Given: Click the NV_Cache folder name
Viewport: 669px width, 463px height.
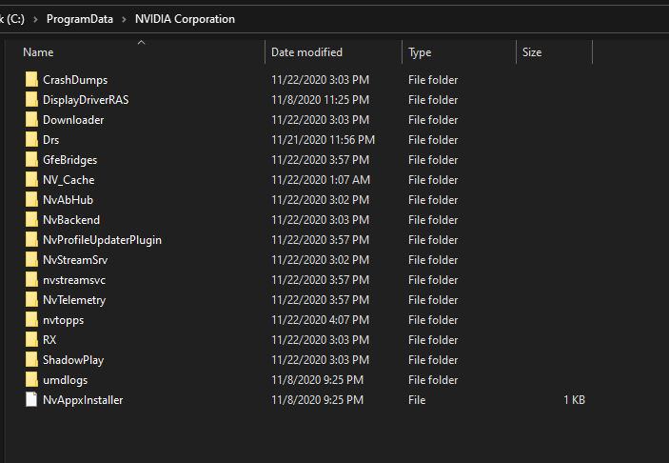Looking at the screenshot, I should pos(69,180).
